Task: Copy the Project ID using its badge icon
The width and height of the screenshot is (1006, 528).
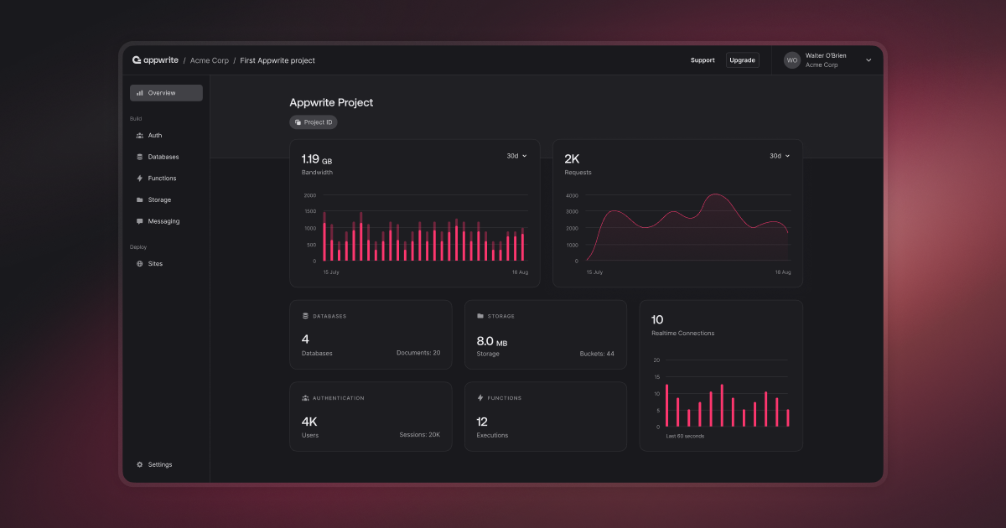Action: click(299, 122)
